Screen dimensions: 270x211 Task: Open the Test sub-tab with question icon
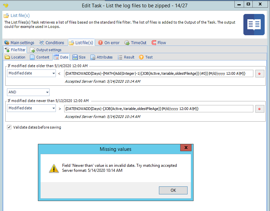146,57
